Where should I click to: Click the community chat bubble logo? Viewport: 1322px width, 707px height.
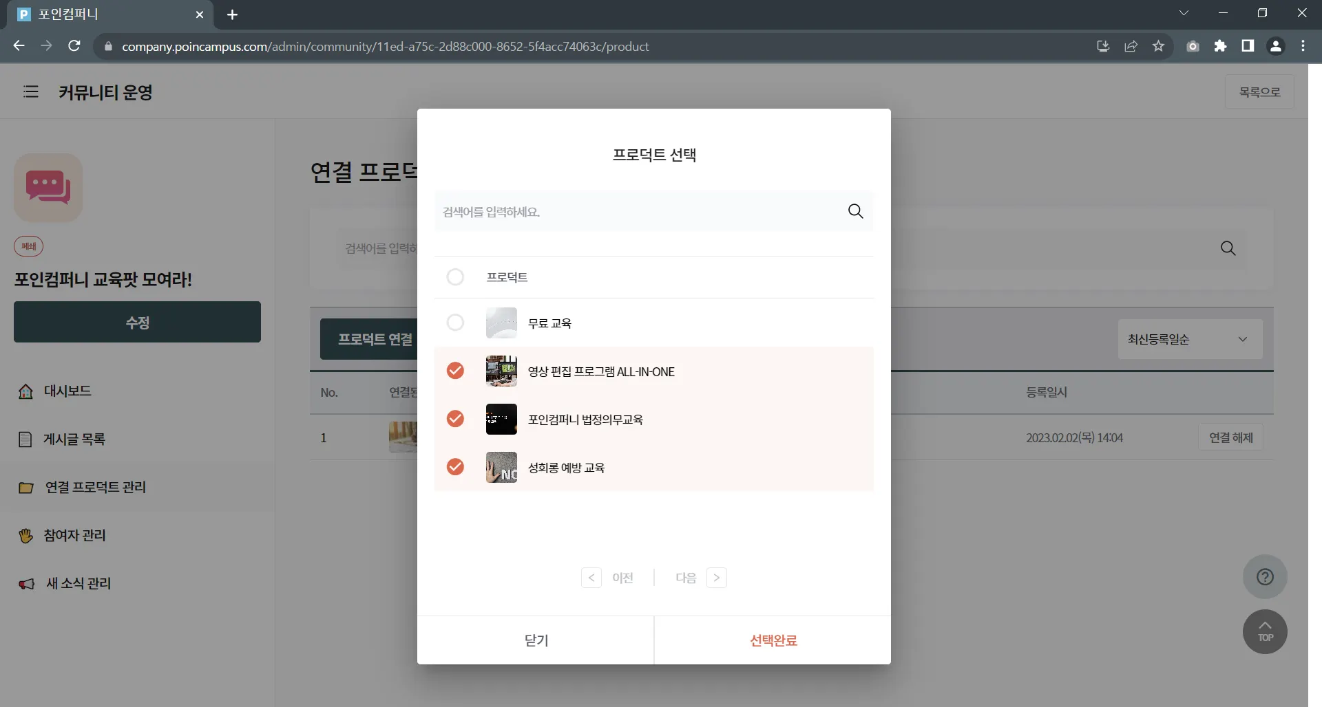click(x=48, y=188)
